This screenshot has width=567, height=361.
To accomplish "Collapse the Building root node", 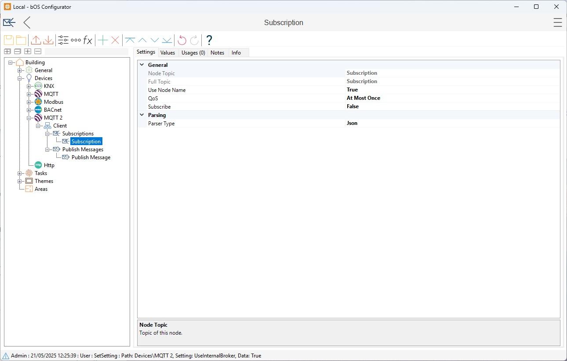I will coord(11,62).
